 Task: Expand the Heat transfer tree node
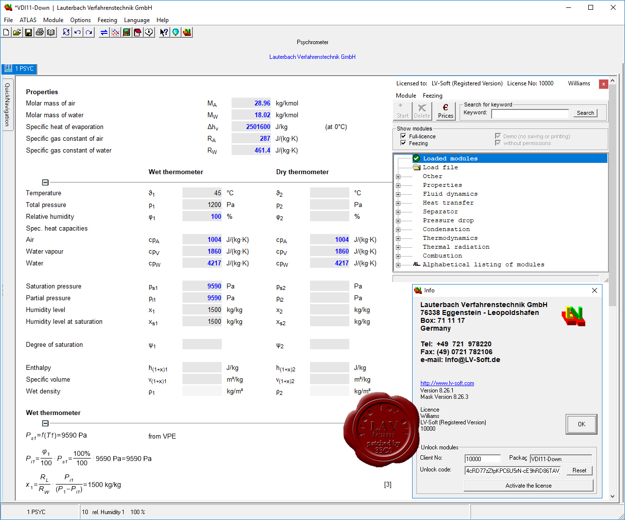[398, 203]
